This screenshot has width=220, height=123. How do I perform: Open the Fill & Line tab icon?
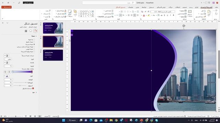click(35, 31)
